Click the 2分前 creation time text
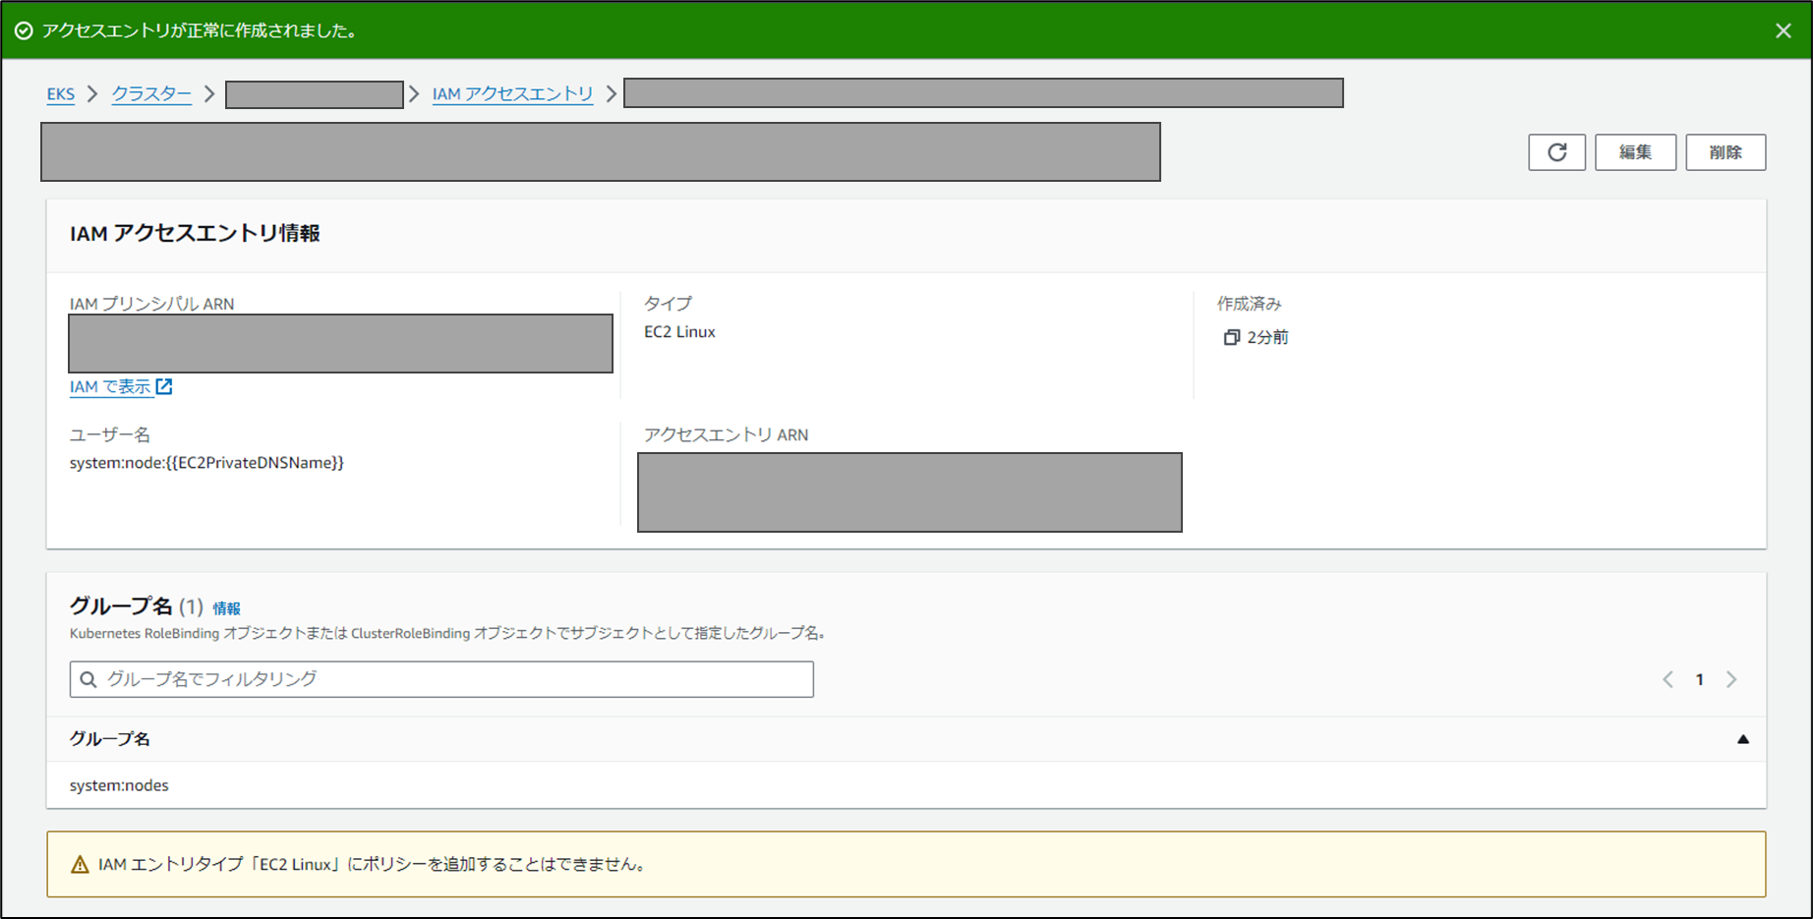Screen dimensions: 1813x919 [1267, 337]
